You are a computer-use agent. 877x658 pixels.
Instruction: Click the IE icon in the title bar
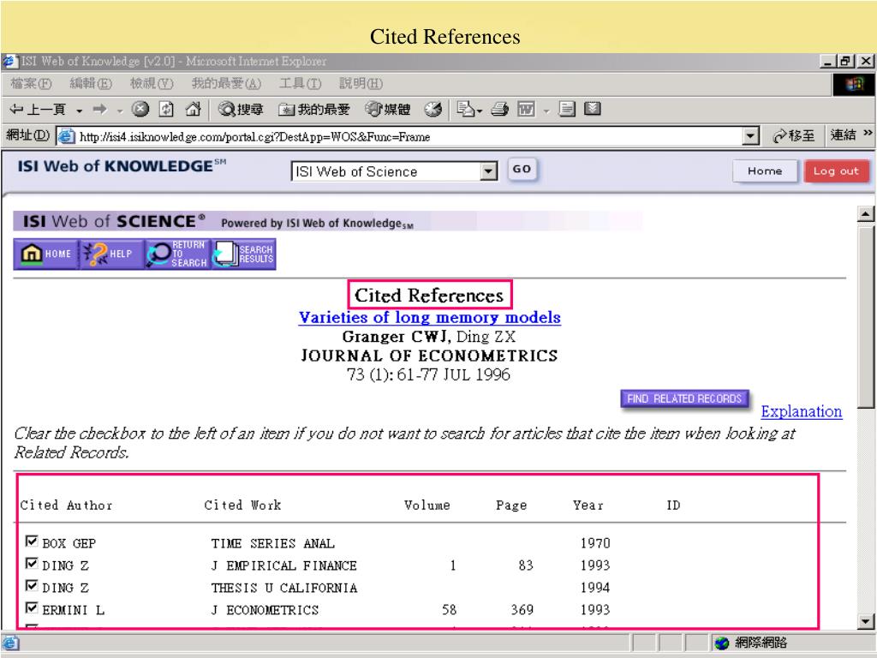point(9,61)
